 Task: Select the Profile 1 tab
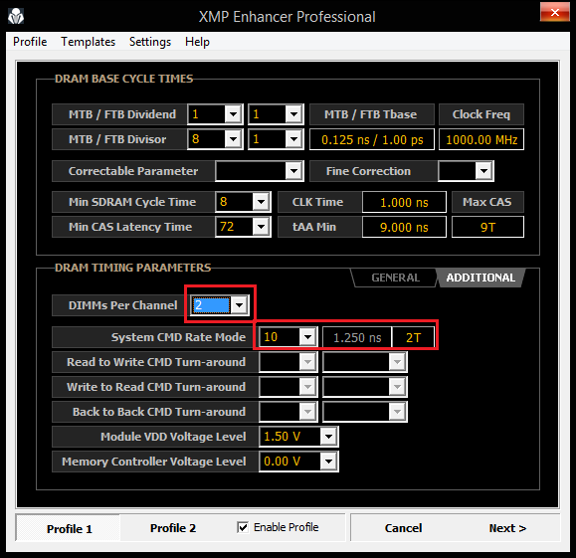[x=69, y=528]
